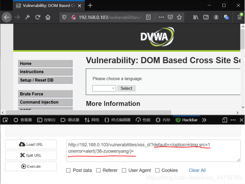Image resolution: width=245 pixels, height=184 pixels.
Task: Open the language selection dropdown
Action: (104, 88)
